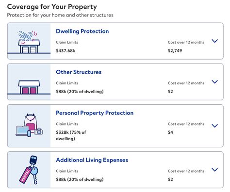Expand the Additional Living Expenses chevron
230x192 pixels.
click(214, 170)
